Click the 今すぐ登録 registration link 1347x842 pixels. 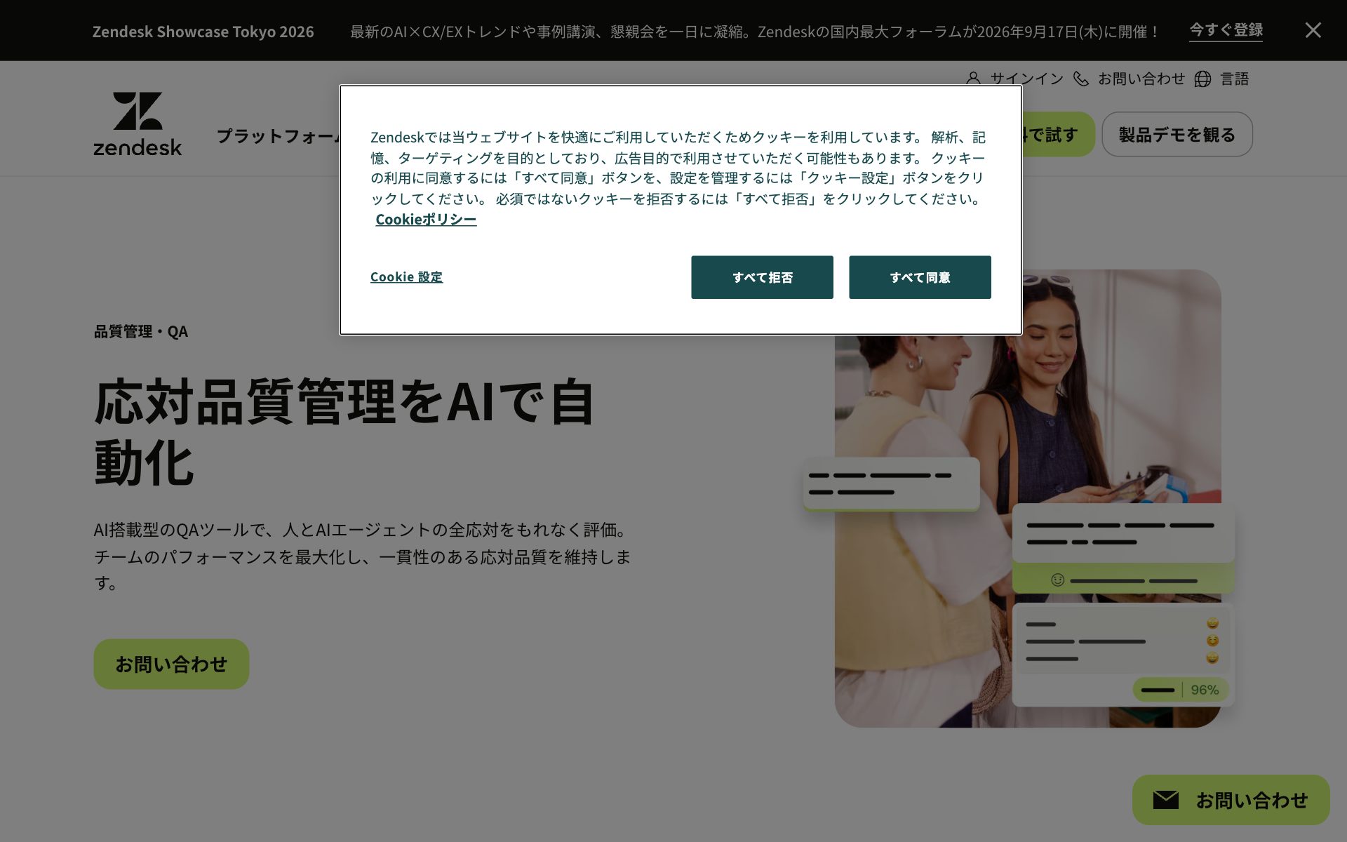1226,30
